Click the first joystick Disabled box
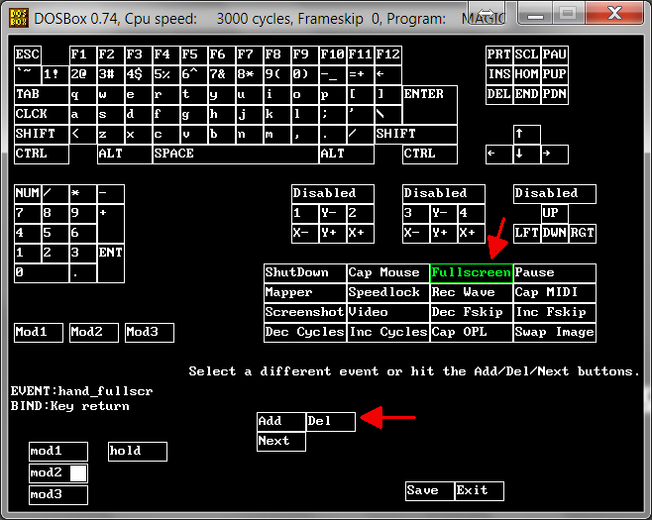The height and width of the screenshot is (520, 652). click(333, 194)
